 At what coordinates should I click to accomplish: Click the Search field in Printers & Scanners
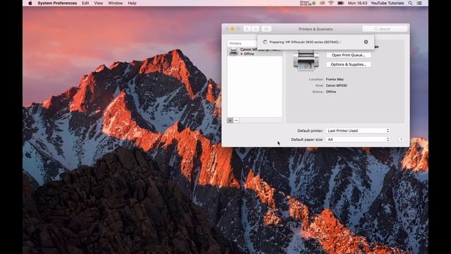385,29
